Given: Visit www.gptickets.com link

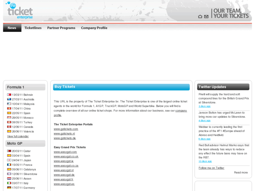Looking at the screenshot, I should (x=66, y=129).
